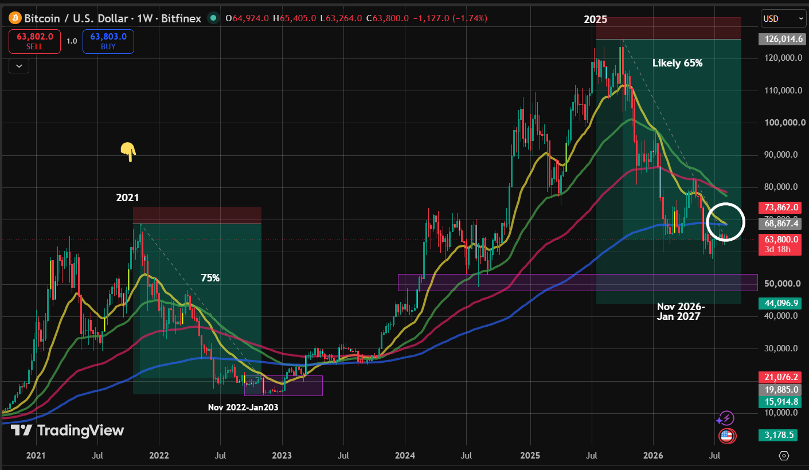
Task: Click the 2024 label on time axis
Action: point(405,456)
